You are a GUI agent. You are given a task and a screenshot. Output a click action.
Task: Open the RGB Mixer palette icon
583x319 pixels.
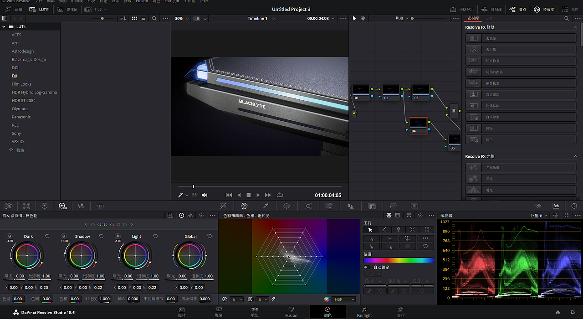coord(81,206)
